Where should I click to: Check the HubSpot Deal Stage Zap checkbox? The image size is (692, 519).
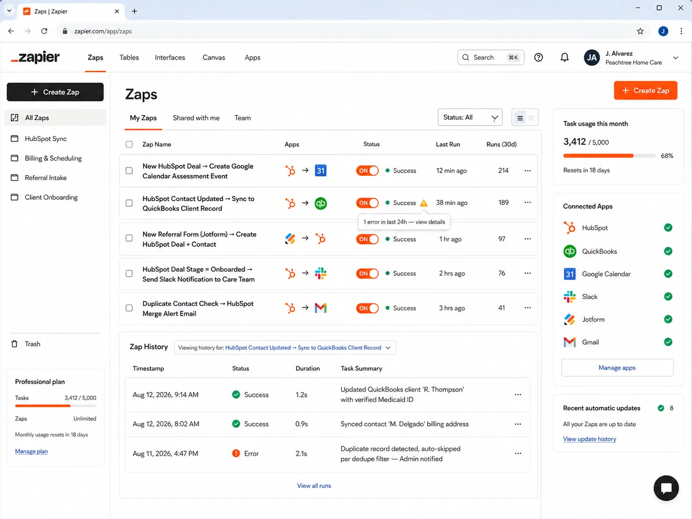coord(129,273)
